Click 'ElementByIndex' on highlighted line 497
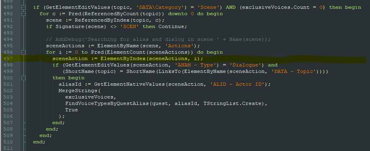 coord(123,58)
